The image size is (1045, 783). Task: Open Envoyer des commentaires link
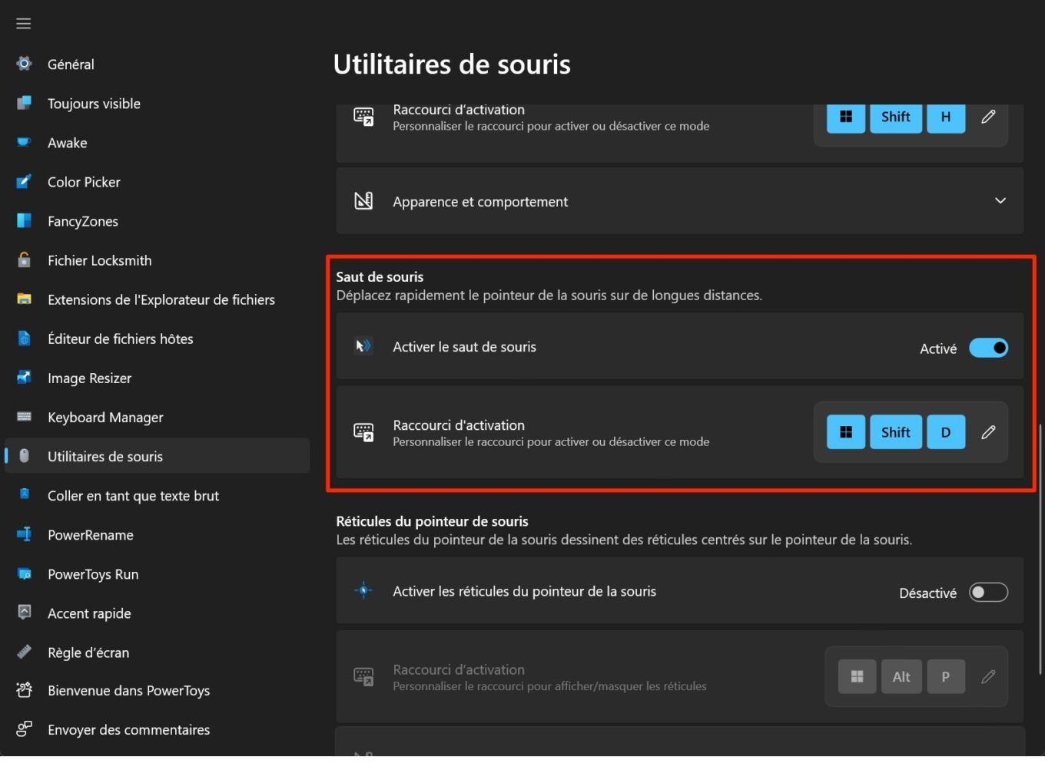[x=157, y=729]
